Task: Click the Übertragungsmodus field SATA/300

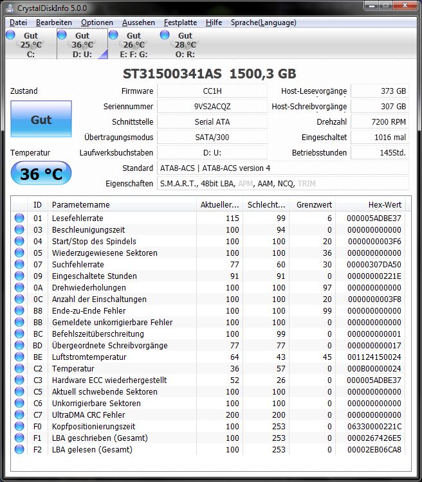Action: (212, 137)
